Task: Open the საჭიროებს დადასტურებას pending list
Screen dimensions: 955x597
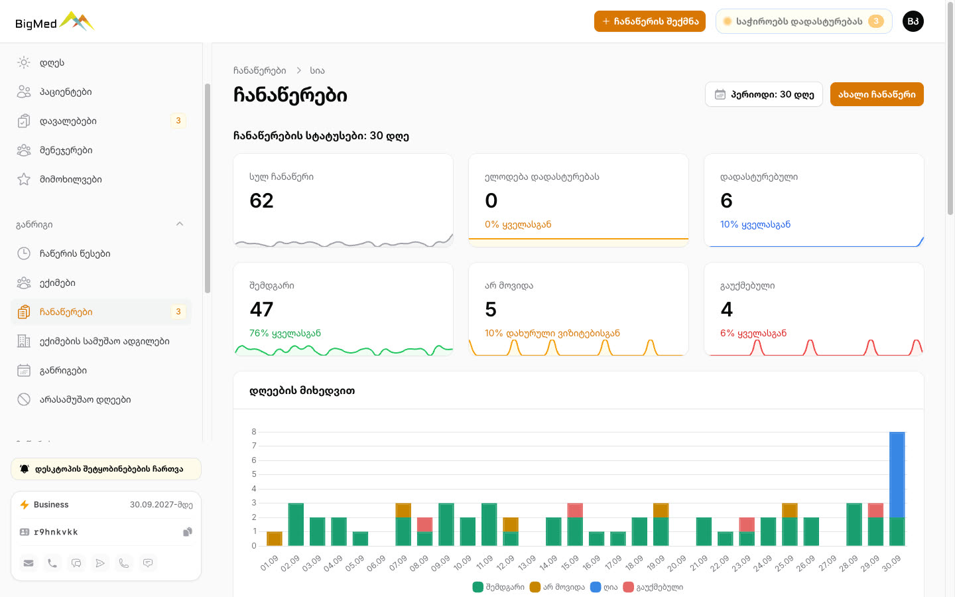Action: pyautogui.click(x=804, y=21)
